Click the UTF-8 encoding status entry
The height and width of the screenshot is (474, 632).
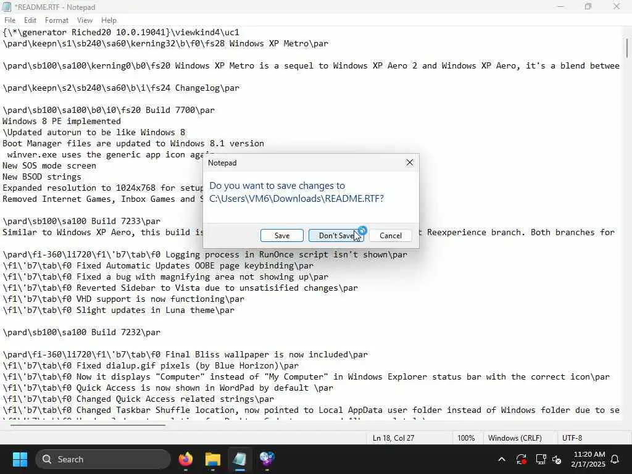click(x=572, y=438)
